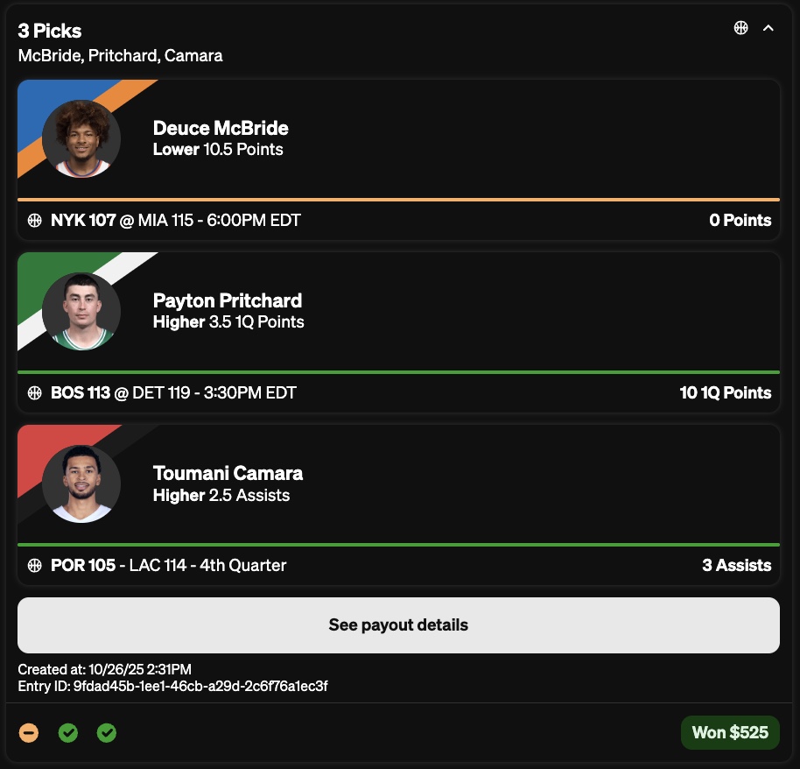Click the 3 Picks heading
Viewport: 800px width, 769px height.
tap(50, 31)
